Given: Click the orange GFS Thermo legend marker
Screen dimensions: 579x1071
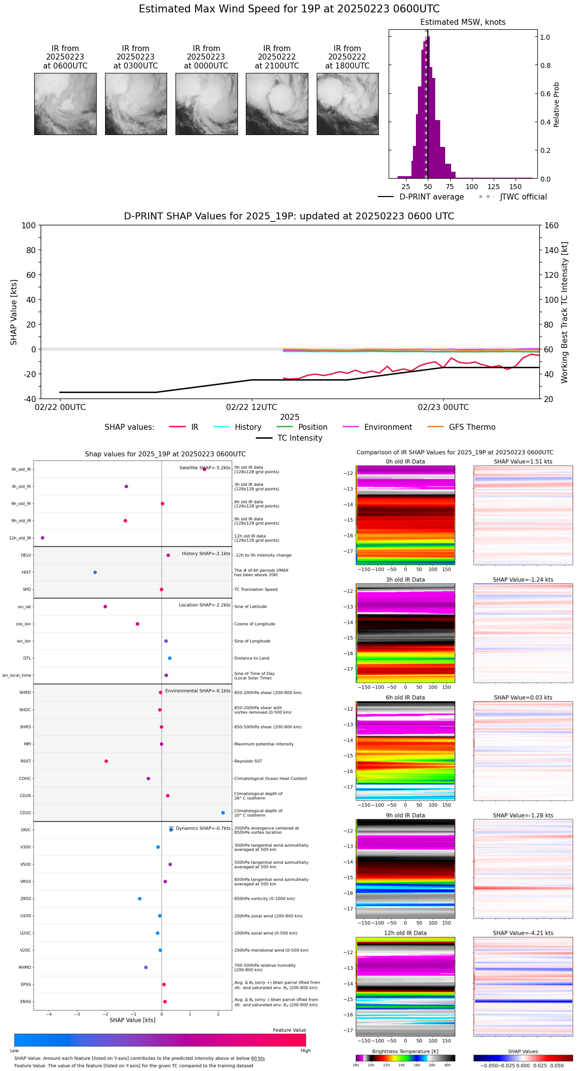Looking at the screenshot, I should (x=435, y=427).
